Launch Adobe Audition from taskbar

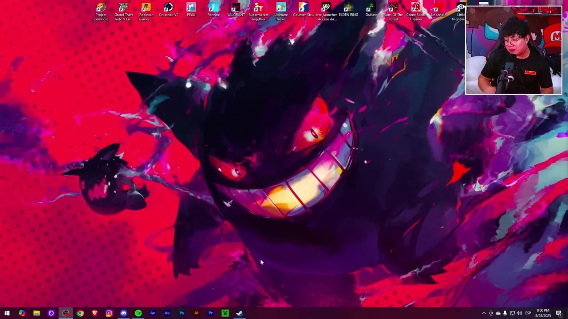[x=167, y=313]
